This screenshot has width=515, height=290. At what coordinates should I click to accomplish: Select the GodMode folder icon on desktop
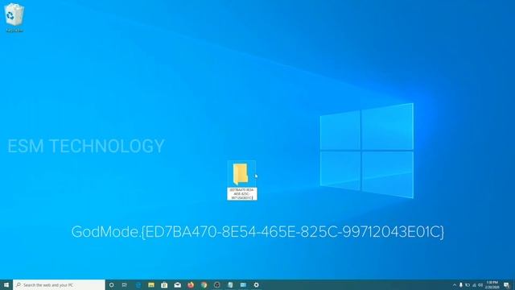[241, 174]
